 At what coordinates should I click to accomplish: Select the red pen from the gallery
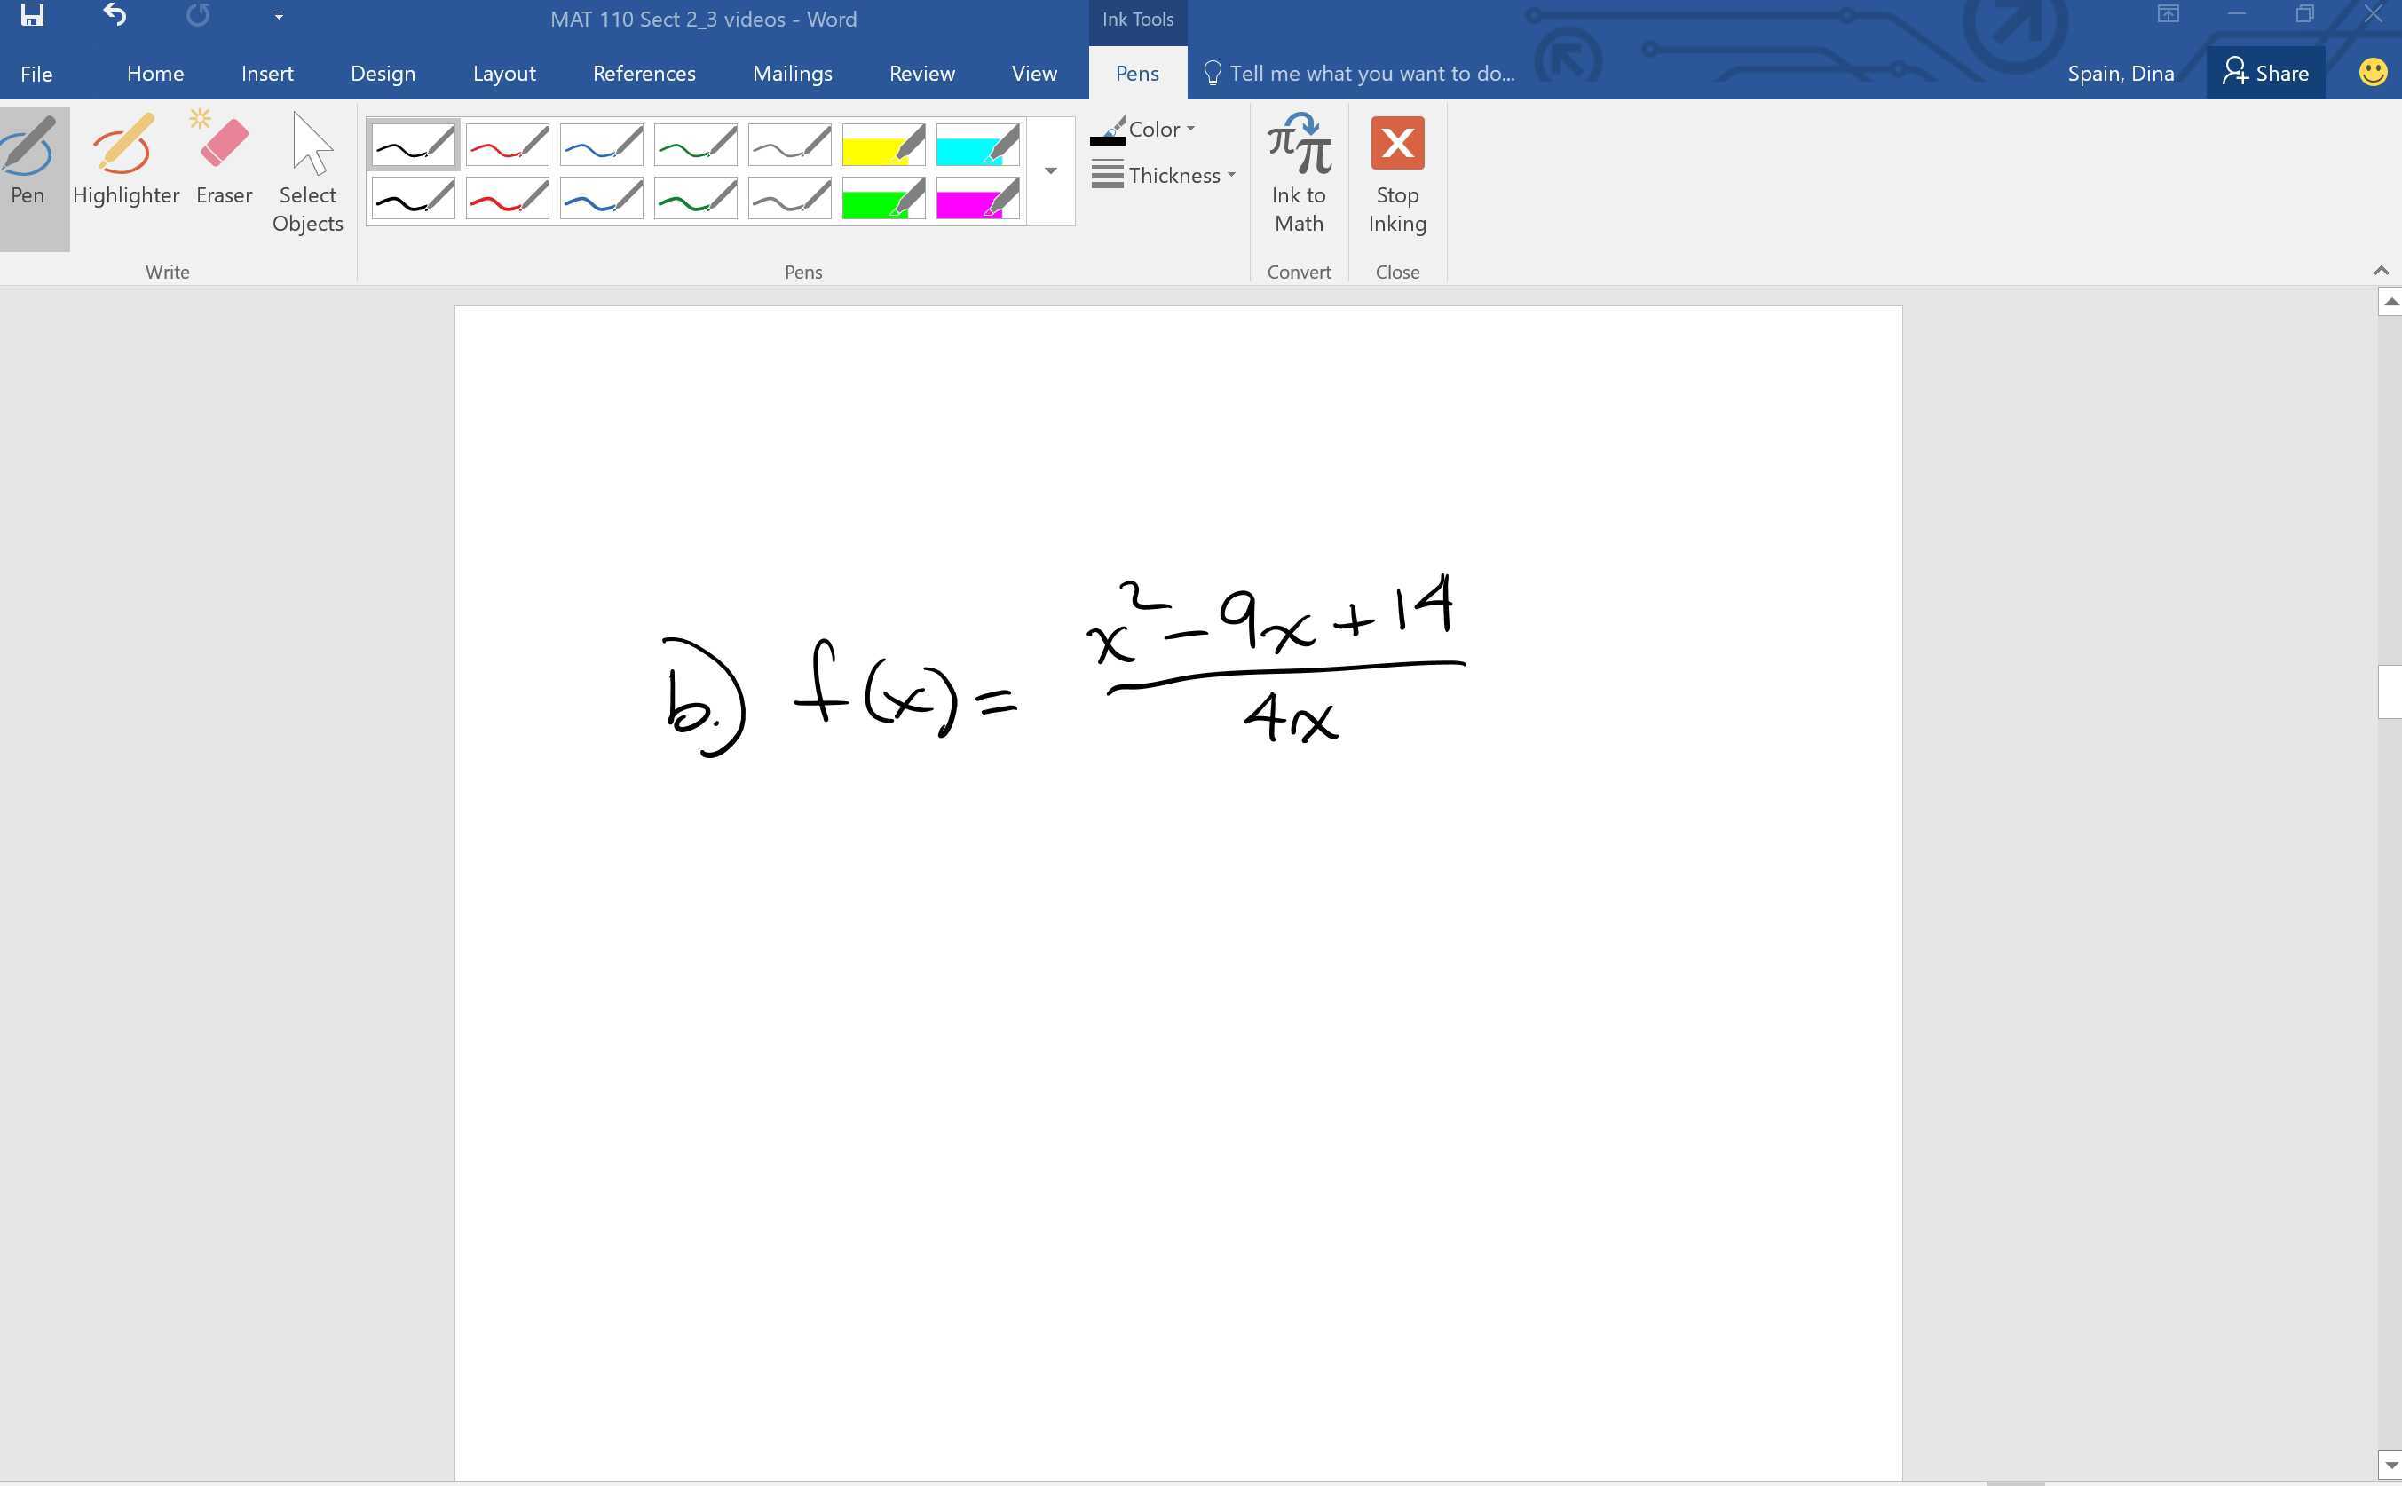pos(506,144)
